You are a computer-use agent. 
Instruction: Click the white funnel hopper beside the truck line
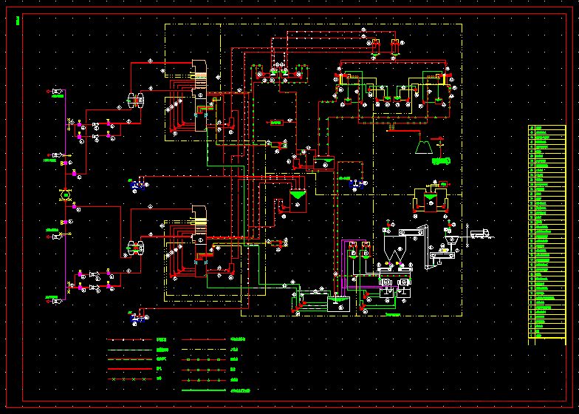[x=451, y=241]
